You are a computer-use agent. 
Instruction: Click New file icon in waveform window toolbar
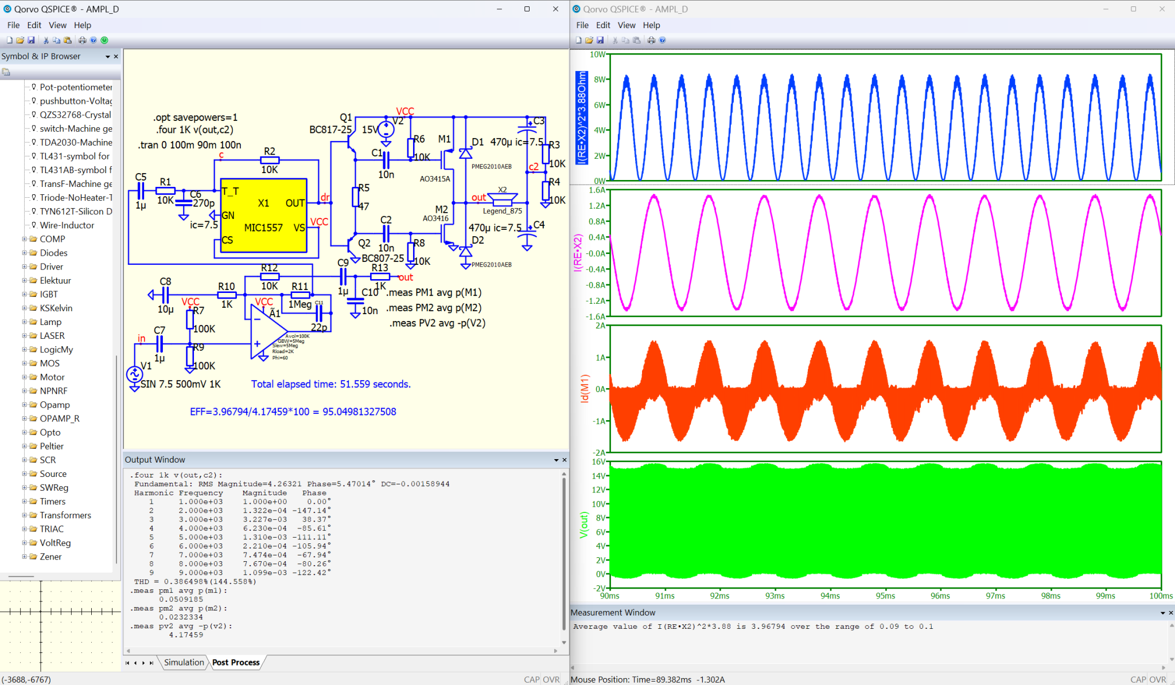pos(578,40)
